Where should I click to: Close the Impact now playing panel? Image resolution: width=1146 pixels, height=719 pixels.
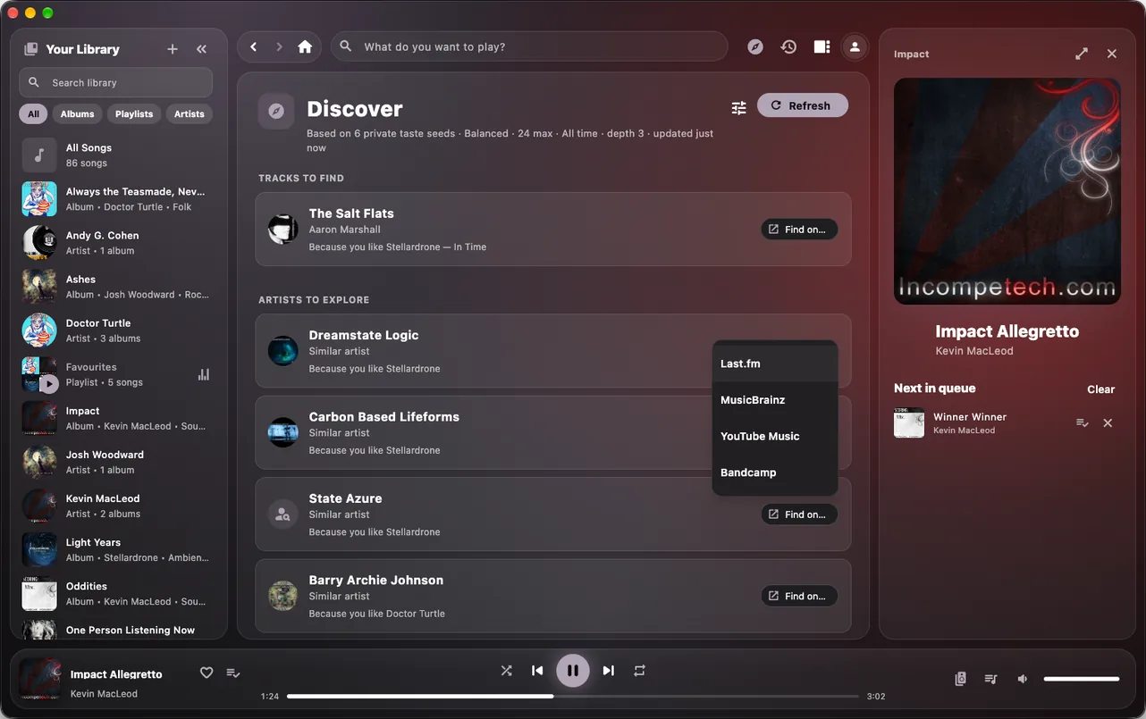click(1112, 54)
